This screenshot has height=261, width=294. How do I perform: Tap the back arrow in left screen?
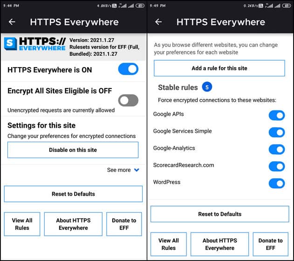pos(12,22)
